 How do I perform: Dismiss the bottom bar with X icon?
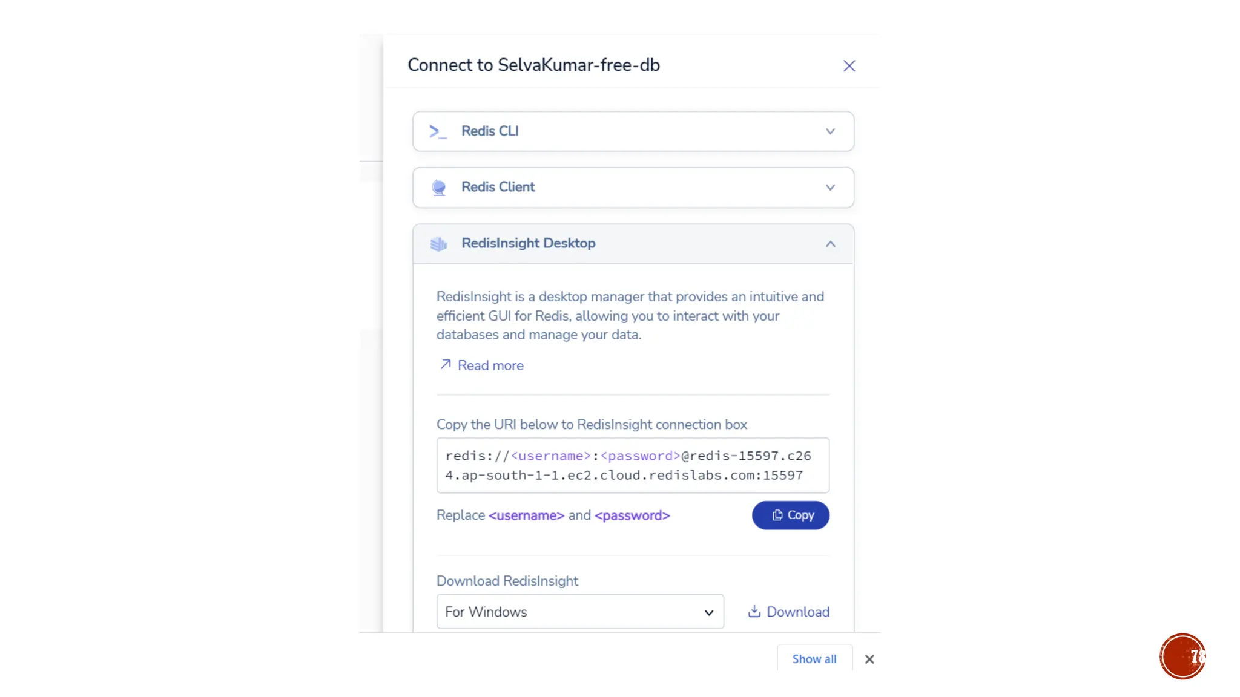click(x=869, y=659)
